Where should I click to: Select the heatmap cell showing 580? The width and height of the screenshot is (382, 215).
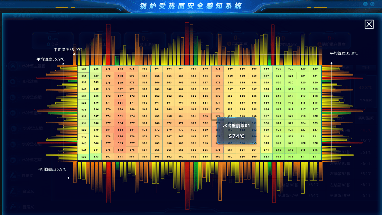click(x=120, y=76)
